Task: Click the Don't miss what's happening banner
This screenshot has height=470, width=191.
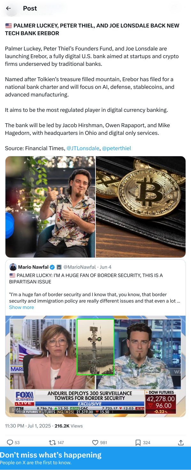Action: tap(95, 458)
